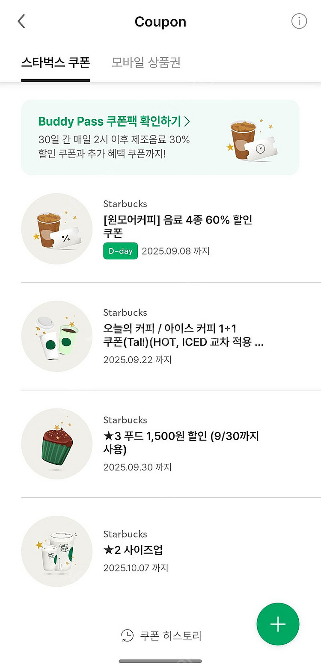Open the info circle icon
321x668 pixels.
[299, 21]
